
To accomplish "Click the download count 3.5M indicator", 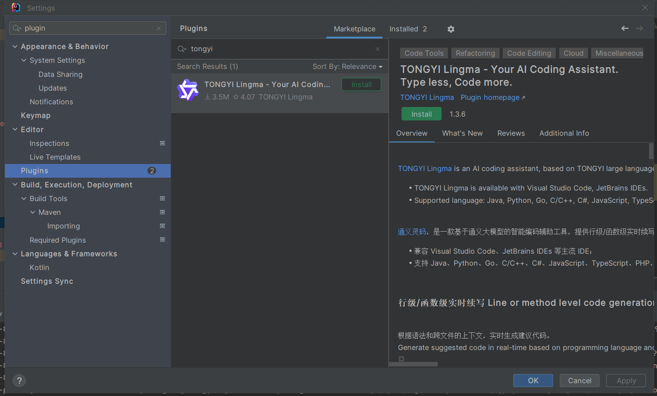I will pos(217,97).
